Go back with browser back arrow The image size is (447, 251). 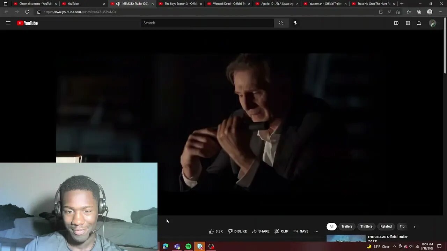6,12
